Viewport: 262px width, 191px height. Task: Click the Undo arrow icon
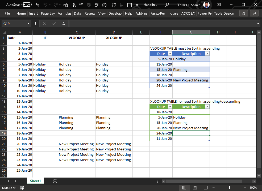tap(45, 5)
